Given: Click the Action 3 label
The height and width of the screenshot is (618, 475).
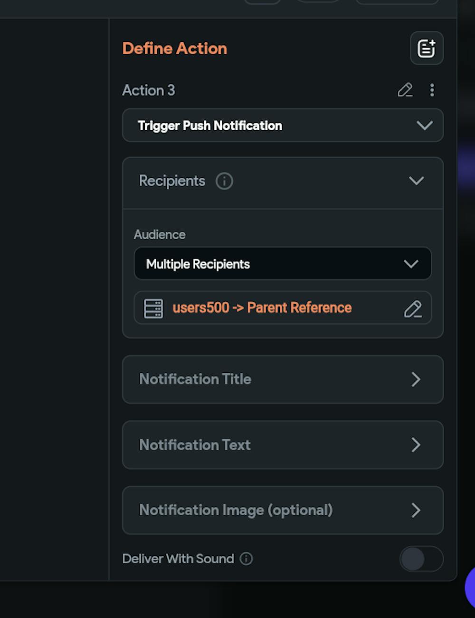Looking at the screenshot, I should 149,90.
